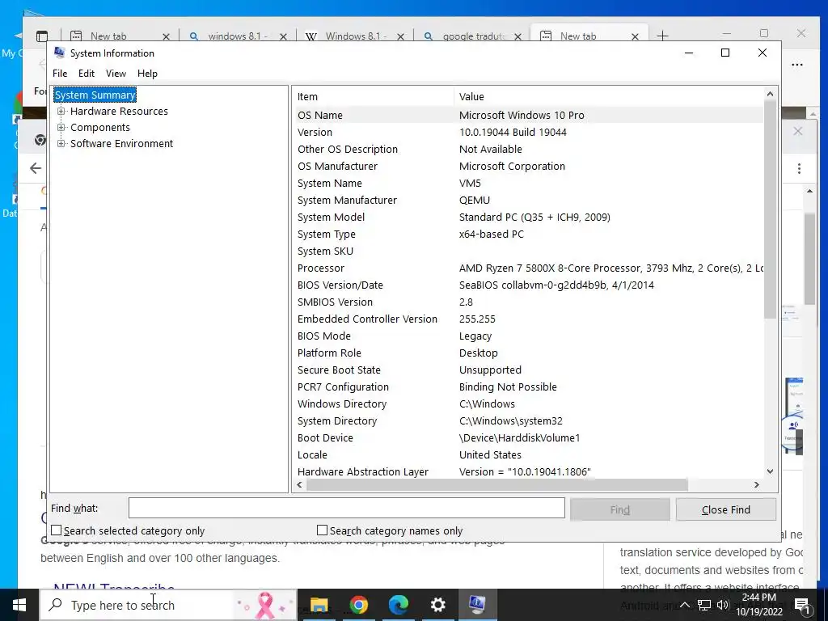Expand the Components tree node
828x621 pixels.
click(x=61, y=127)
